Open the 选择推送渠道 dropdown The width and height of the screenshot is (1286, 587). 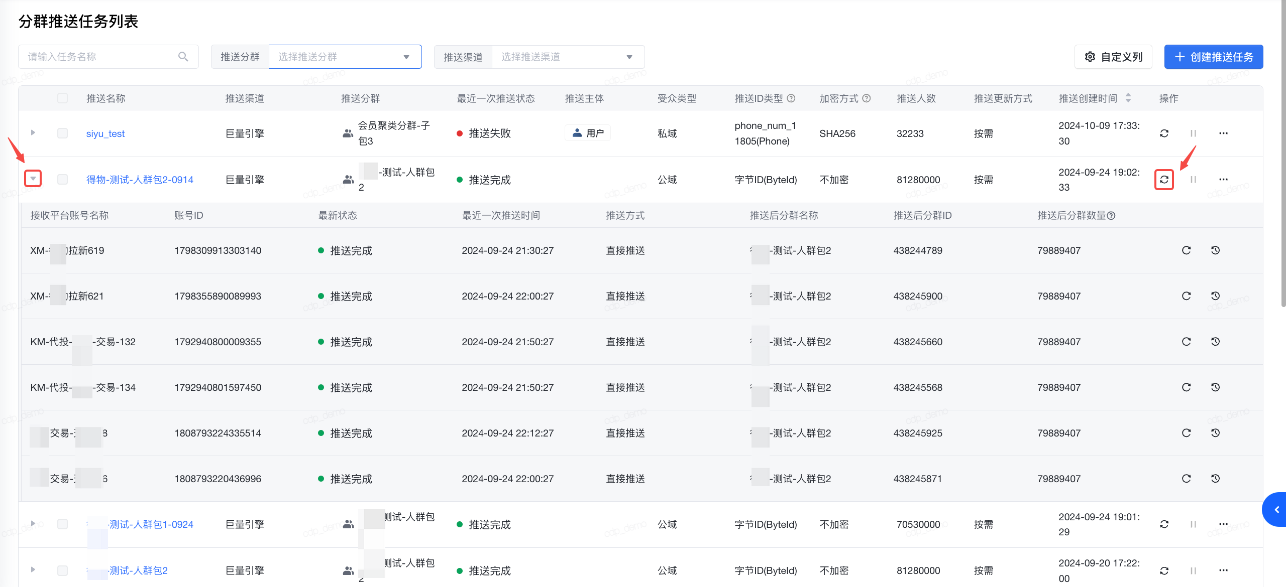click(568, 57)
